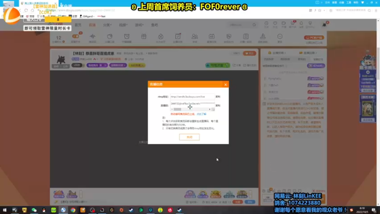Viewport: 380px width, 214px height.
Task: Click the purple 成为粉丝 button
Action: tap(316, 66)
